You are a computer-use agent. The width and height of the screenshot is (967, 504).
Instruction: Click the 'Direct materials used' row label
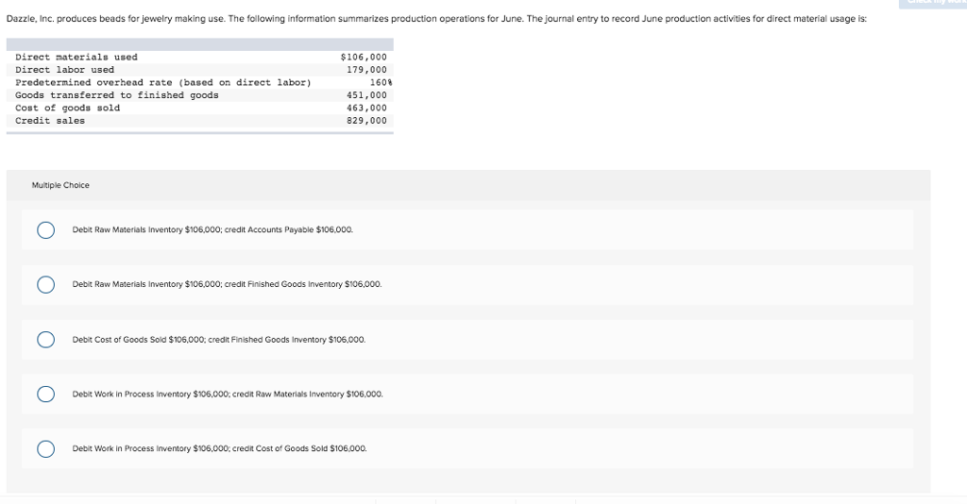(x=76, y=58)
